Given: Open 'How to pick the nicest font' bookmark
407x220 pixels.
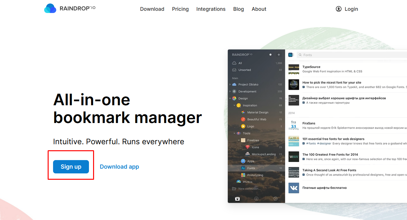Looking at the screenshot, I should (x=332, y=82).
